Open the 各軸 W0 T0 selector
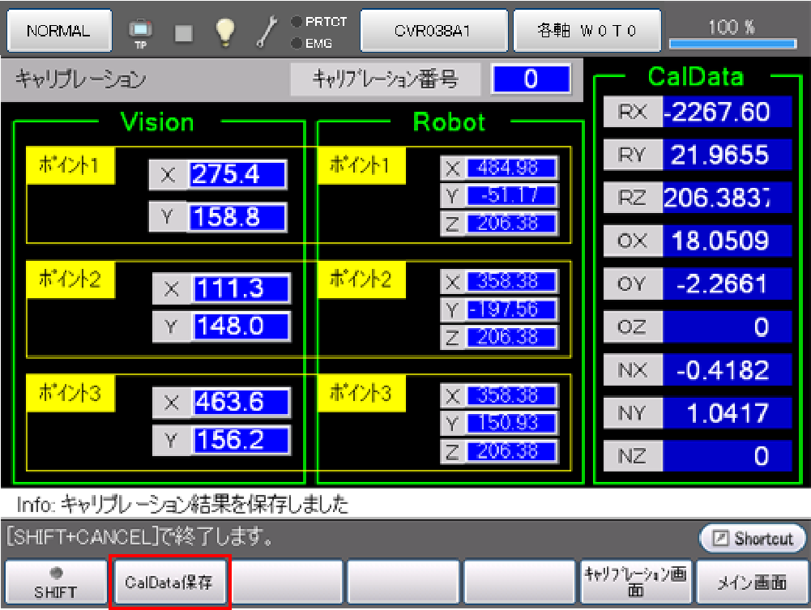Screen dimensions: 811x610 pos(587,32)
